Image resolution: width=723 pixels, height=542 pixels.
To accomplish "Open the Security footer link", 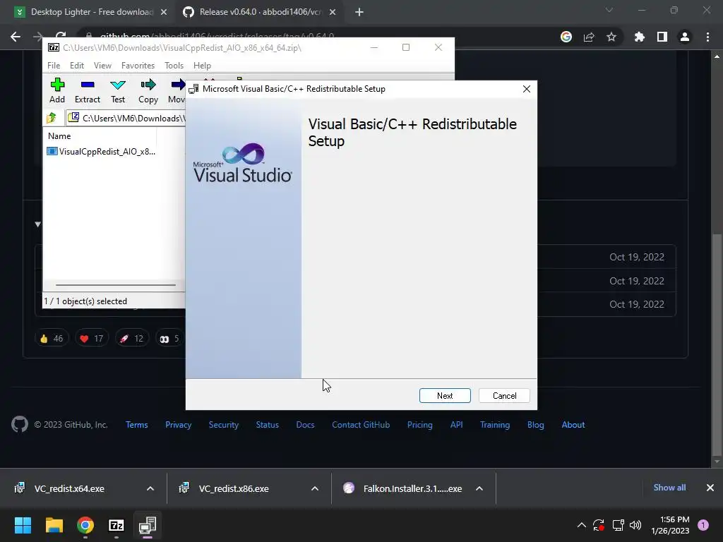I will (224, 424).
